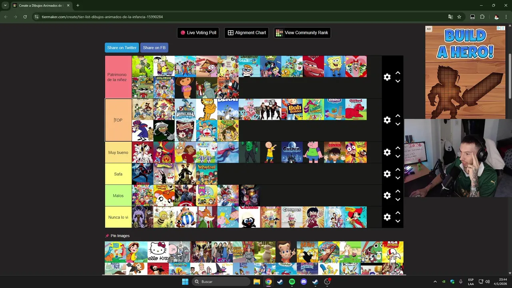Open File Explorer from the taskbar

click(257, 282)
